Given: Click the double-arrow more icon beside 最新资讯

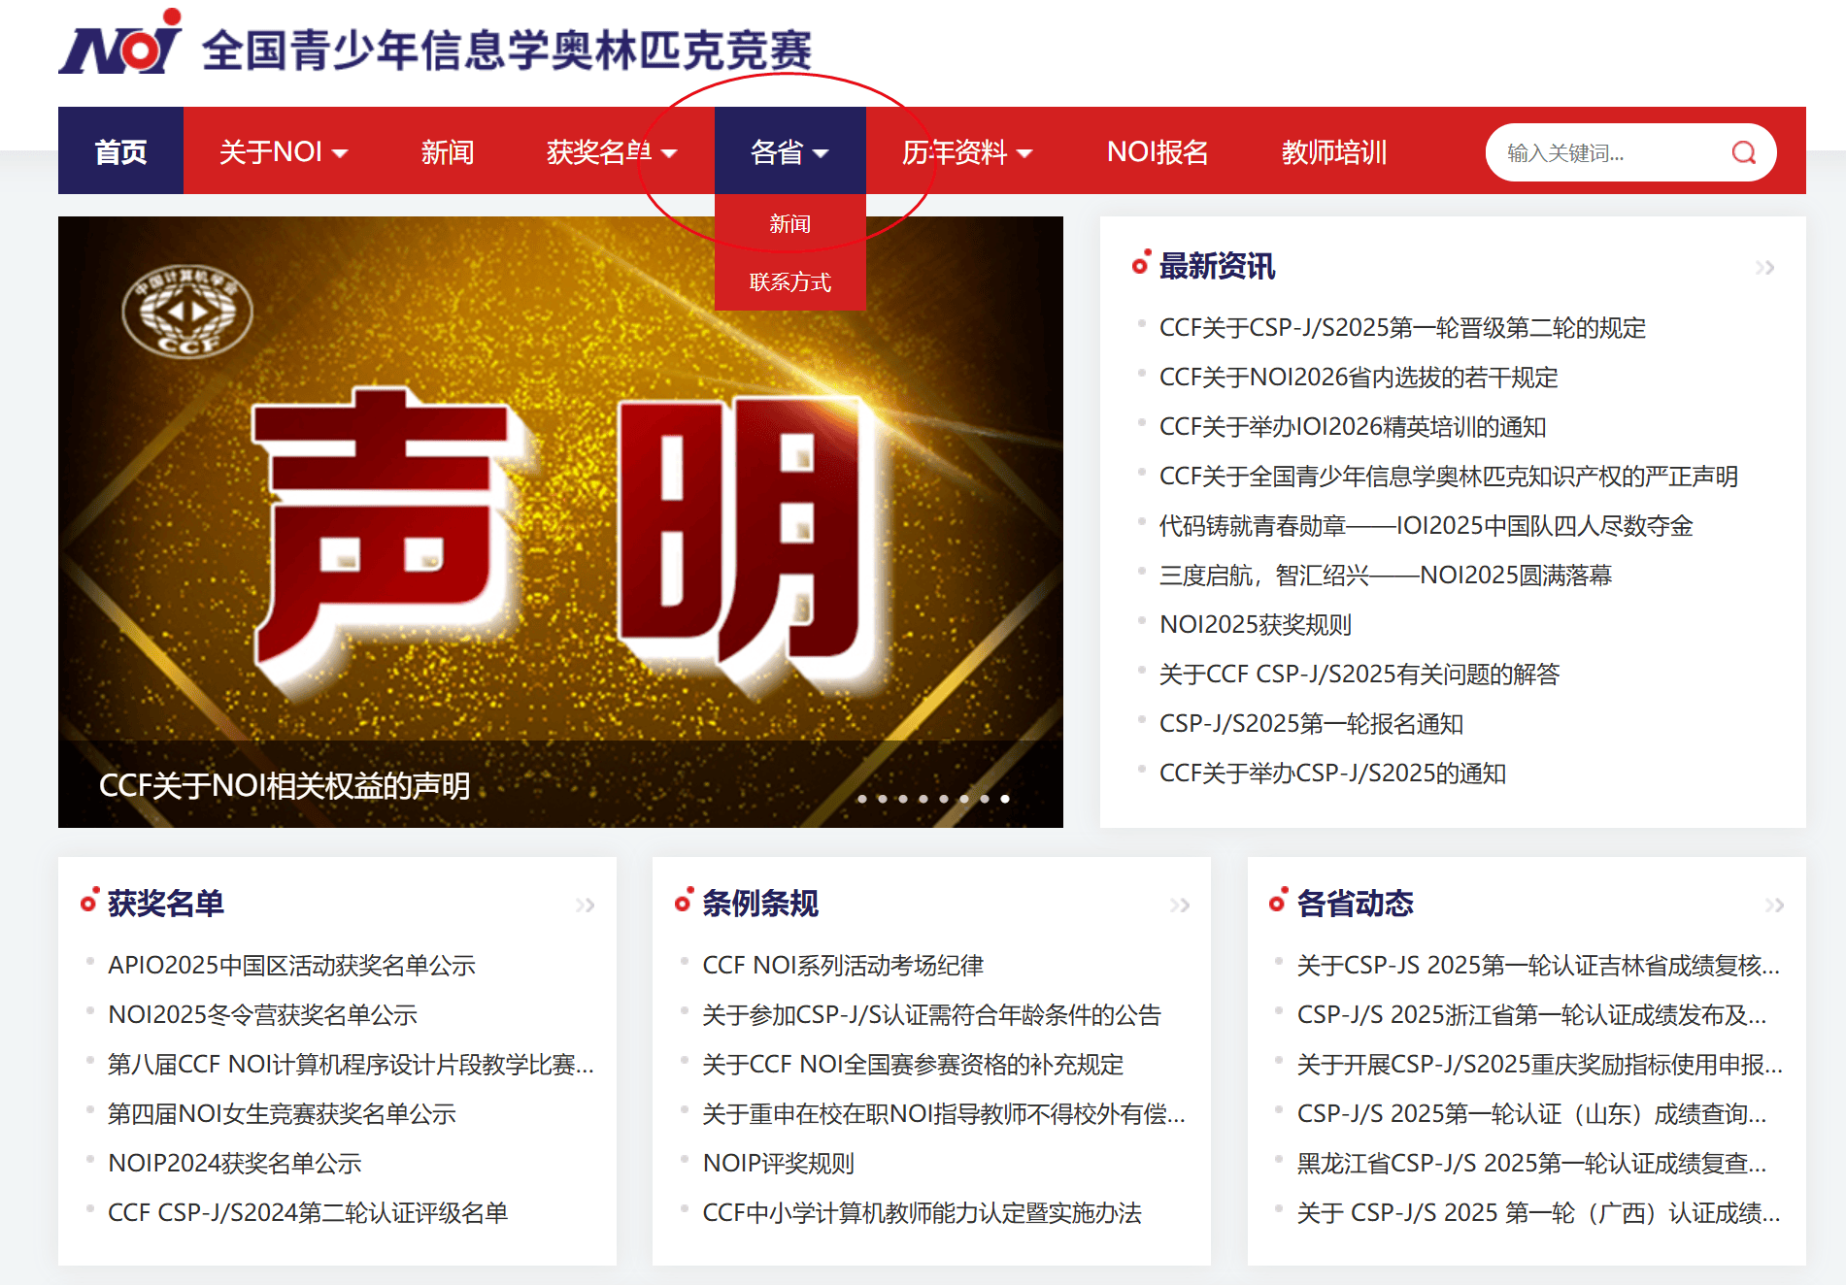Looking at the screenshot, I should (1764, 268).
